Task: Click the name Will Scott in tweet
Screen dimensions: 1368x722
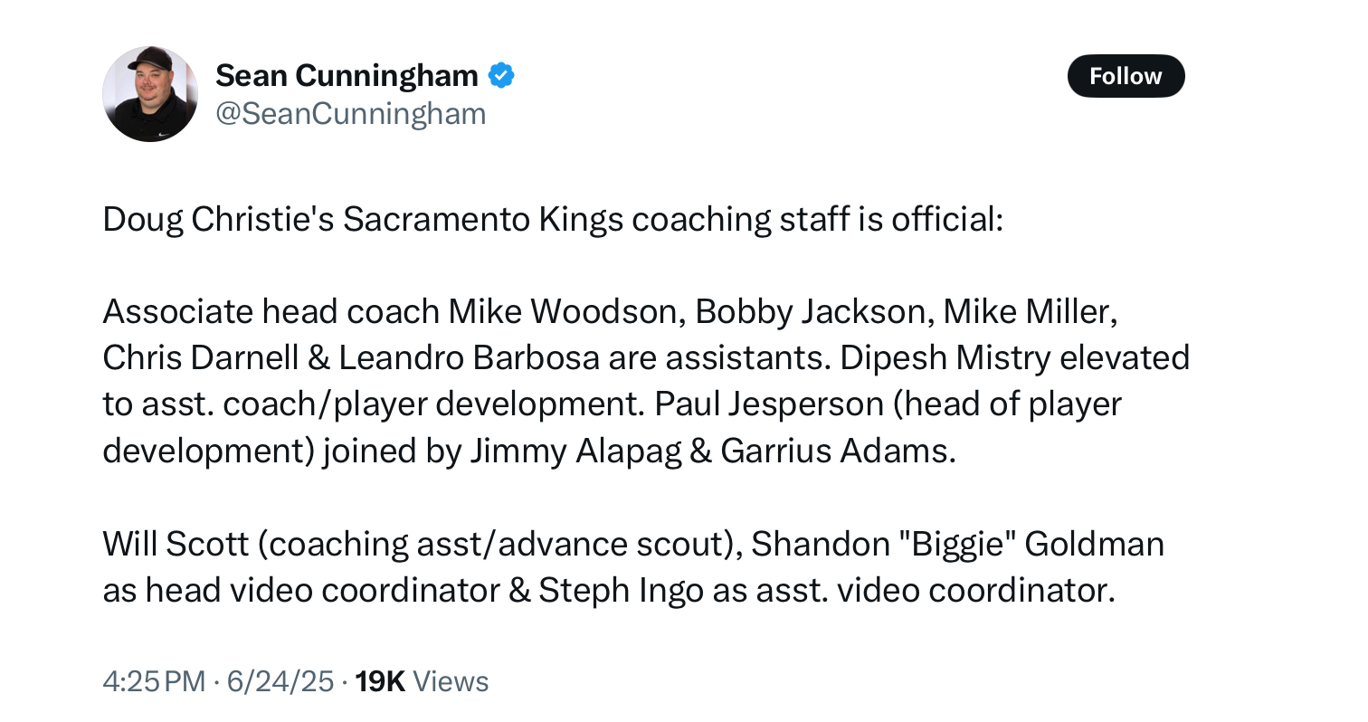Action: pos(176,544)
